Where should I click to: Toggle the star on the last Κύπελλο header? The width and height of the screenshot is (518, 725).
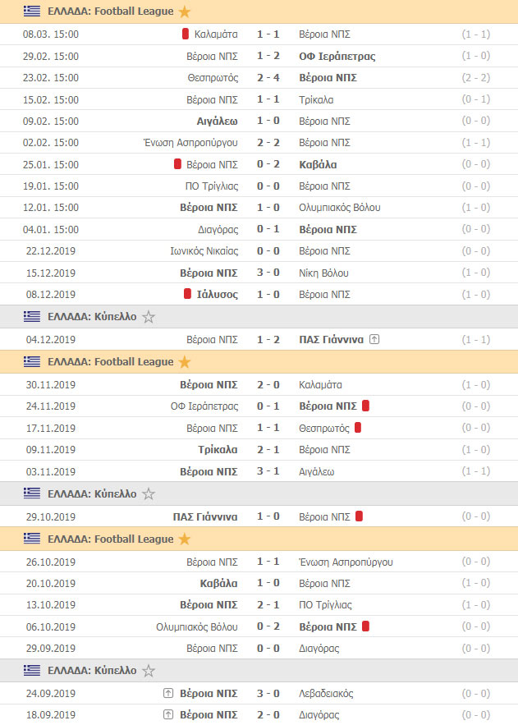(149, 671)
